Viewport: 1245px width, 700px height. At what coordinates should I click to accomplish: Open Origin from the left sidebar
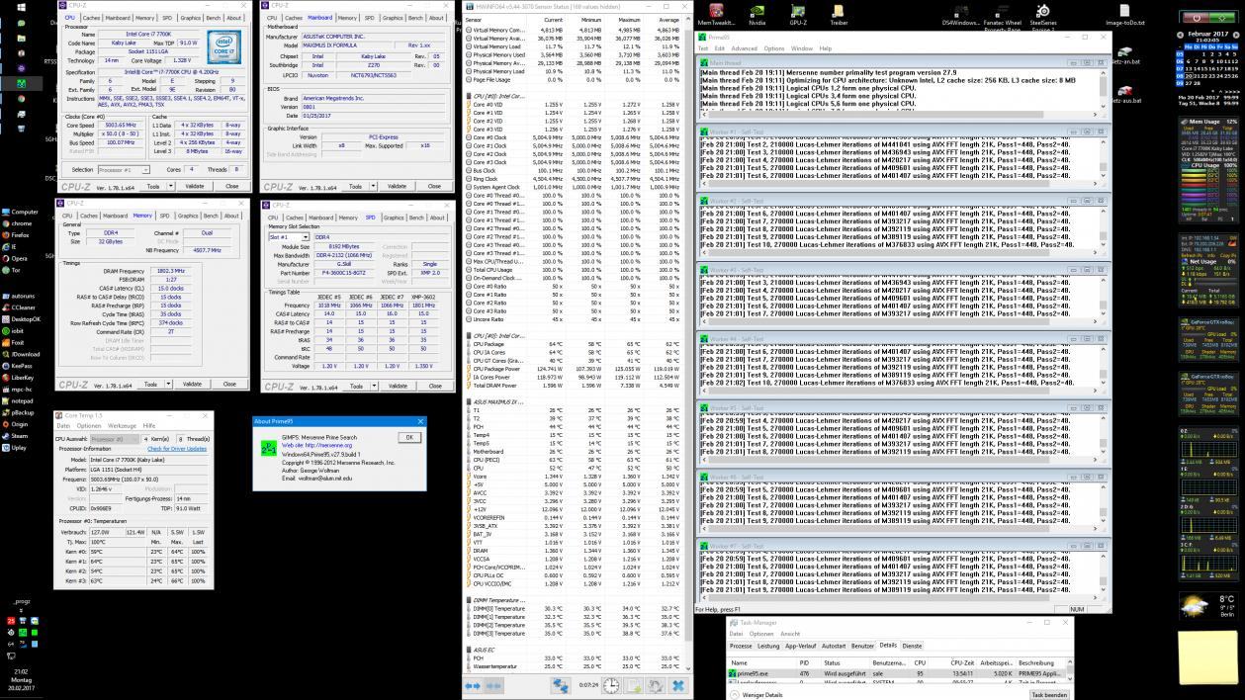16,423
